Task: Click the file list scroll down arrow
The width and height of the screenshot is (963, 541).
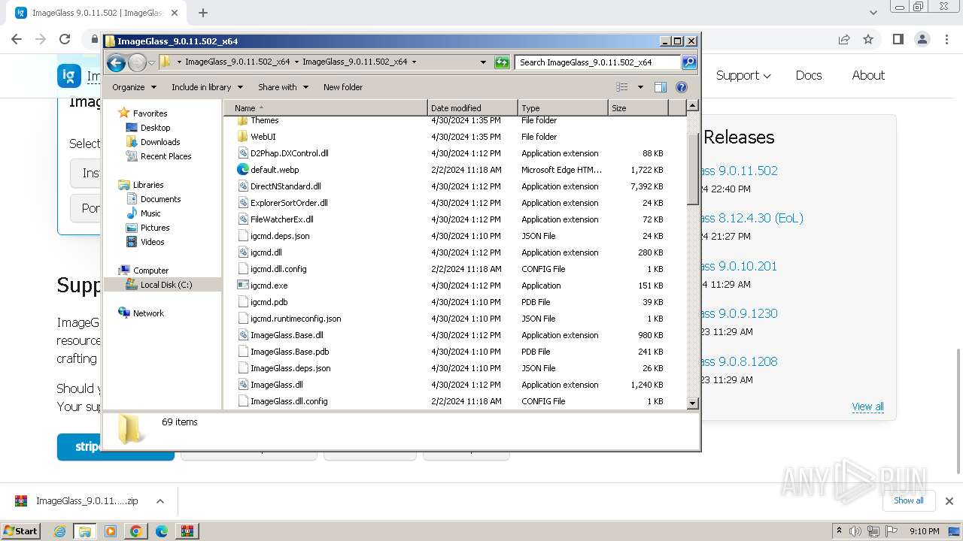Action: (x=693, y=403)
